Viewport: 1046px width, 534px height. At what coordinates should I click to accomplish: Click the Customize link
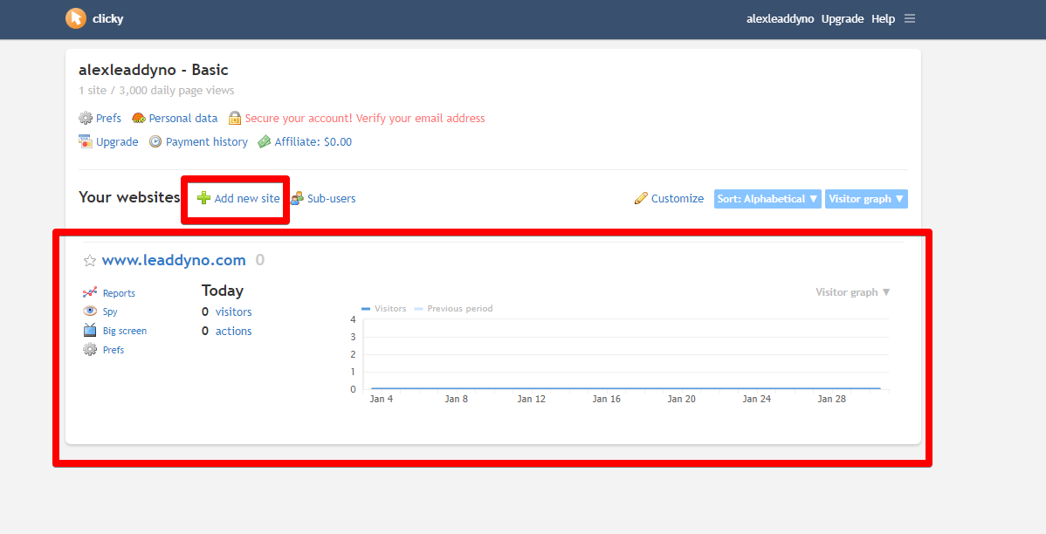pos(677,198)
